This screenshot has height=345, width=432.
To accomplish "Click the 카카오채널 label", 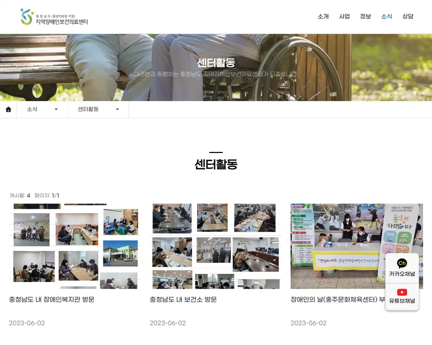I will [x=402, y=274].
